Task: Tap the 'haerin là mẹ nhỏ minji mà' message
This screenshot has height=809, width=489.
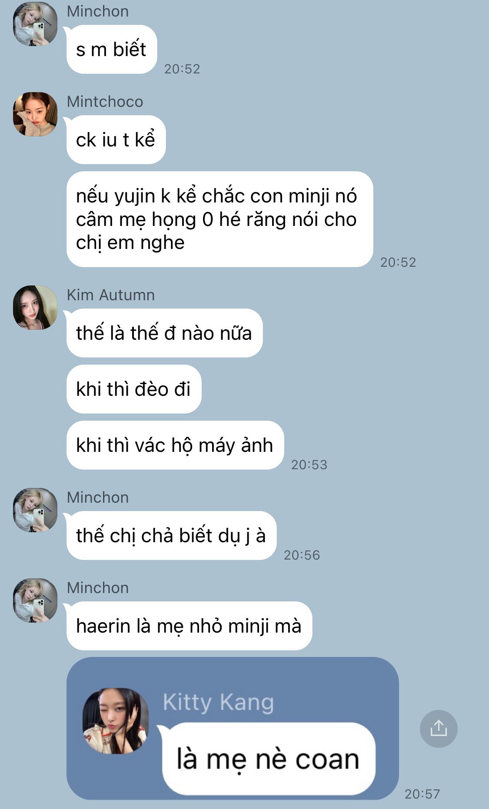Action: tap(189, 626)
